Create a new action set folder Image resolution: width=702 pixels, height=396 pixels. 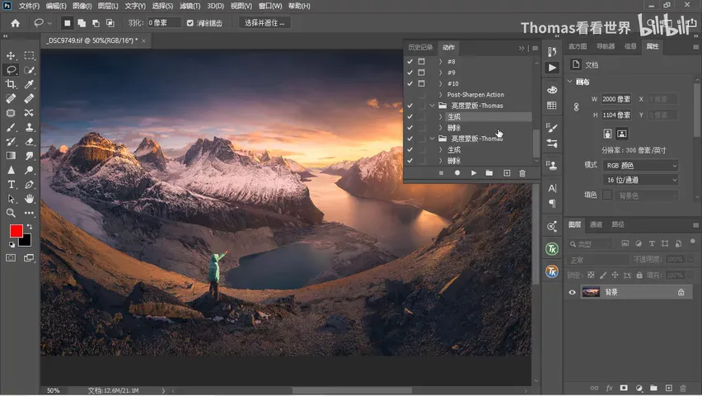pyautogui.click(x=489, y=173)
